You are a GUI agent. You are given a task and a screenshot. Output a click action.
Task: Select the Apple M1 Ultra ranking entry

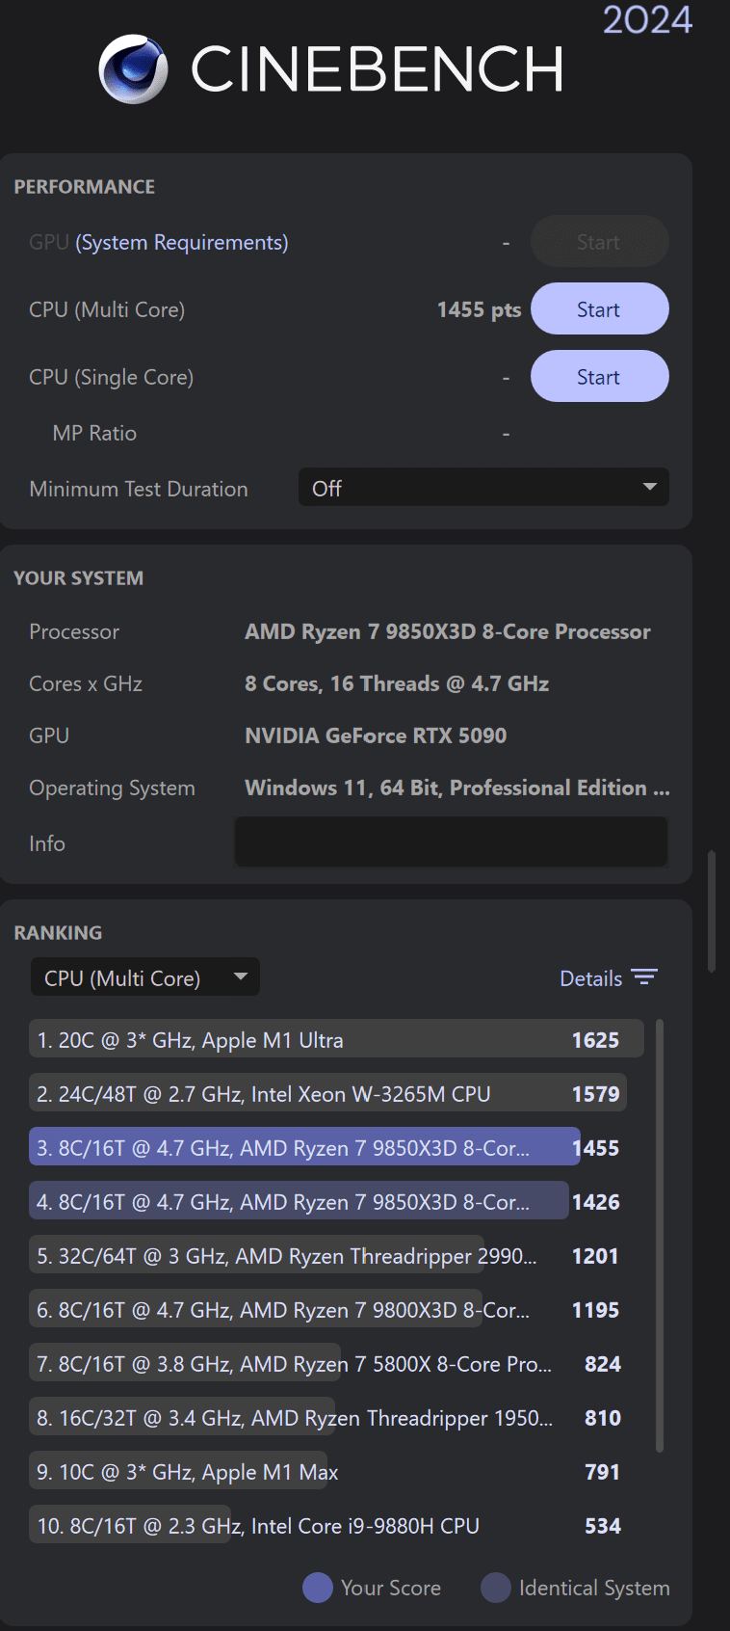tap(327, 1040)
